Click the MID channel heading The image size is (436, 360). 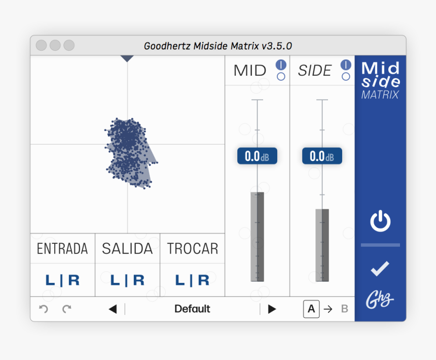pyautogui.click(x=250, y=71)
